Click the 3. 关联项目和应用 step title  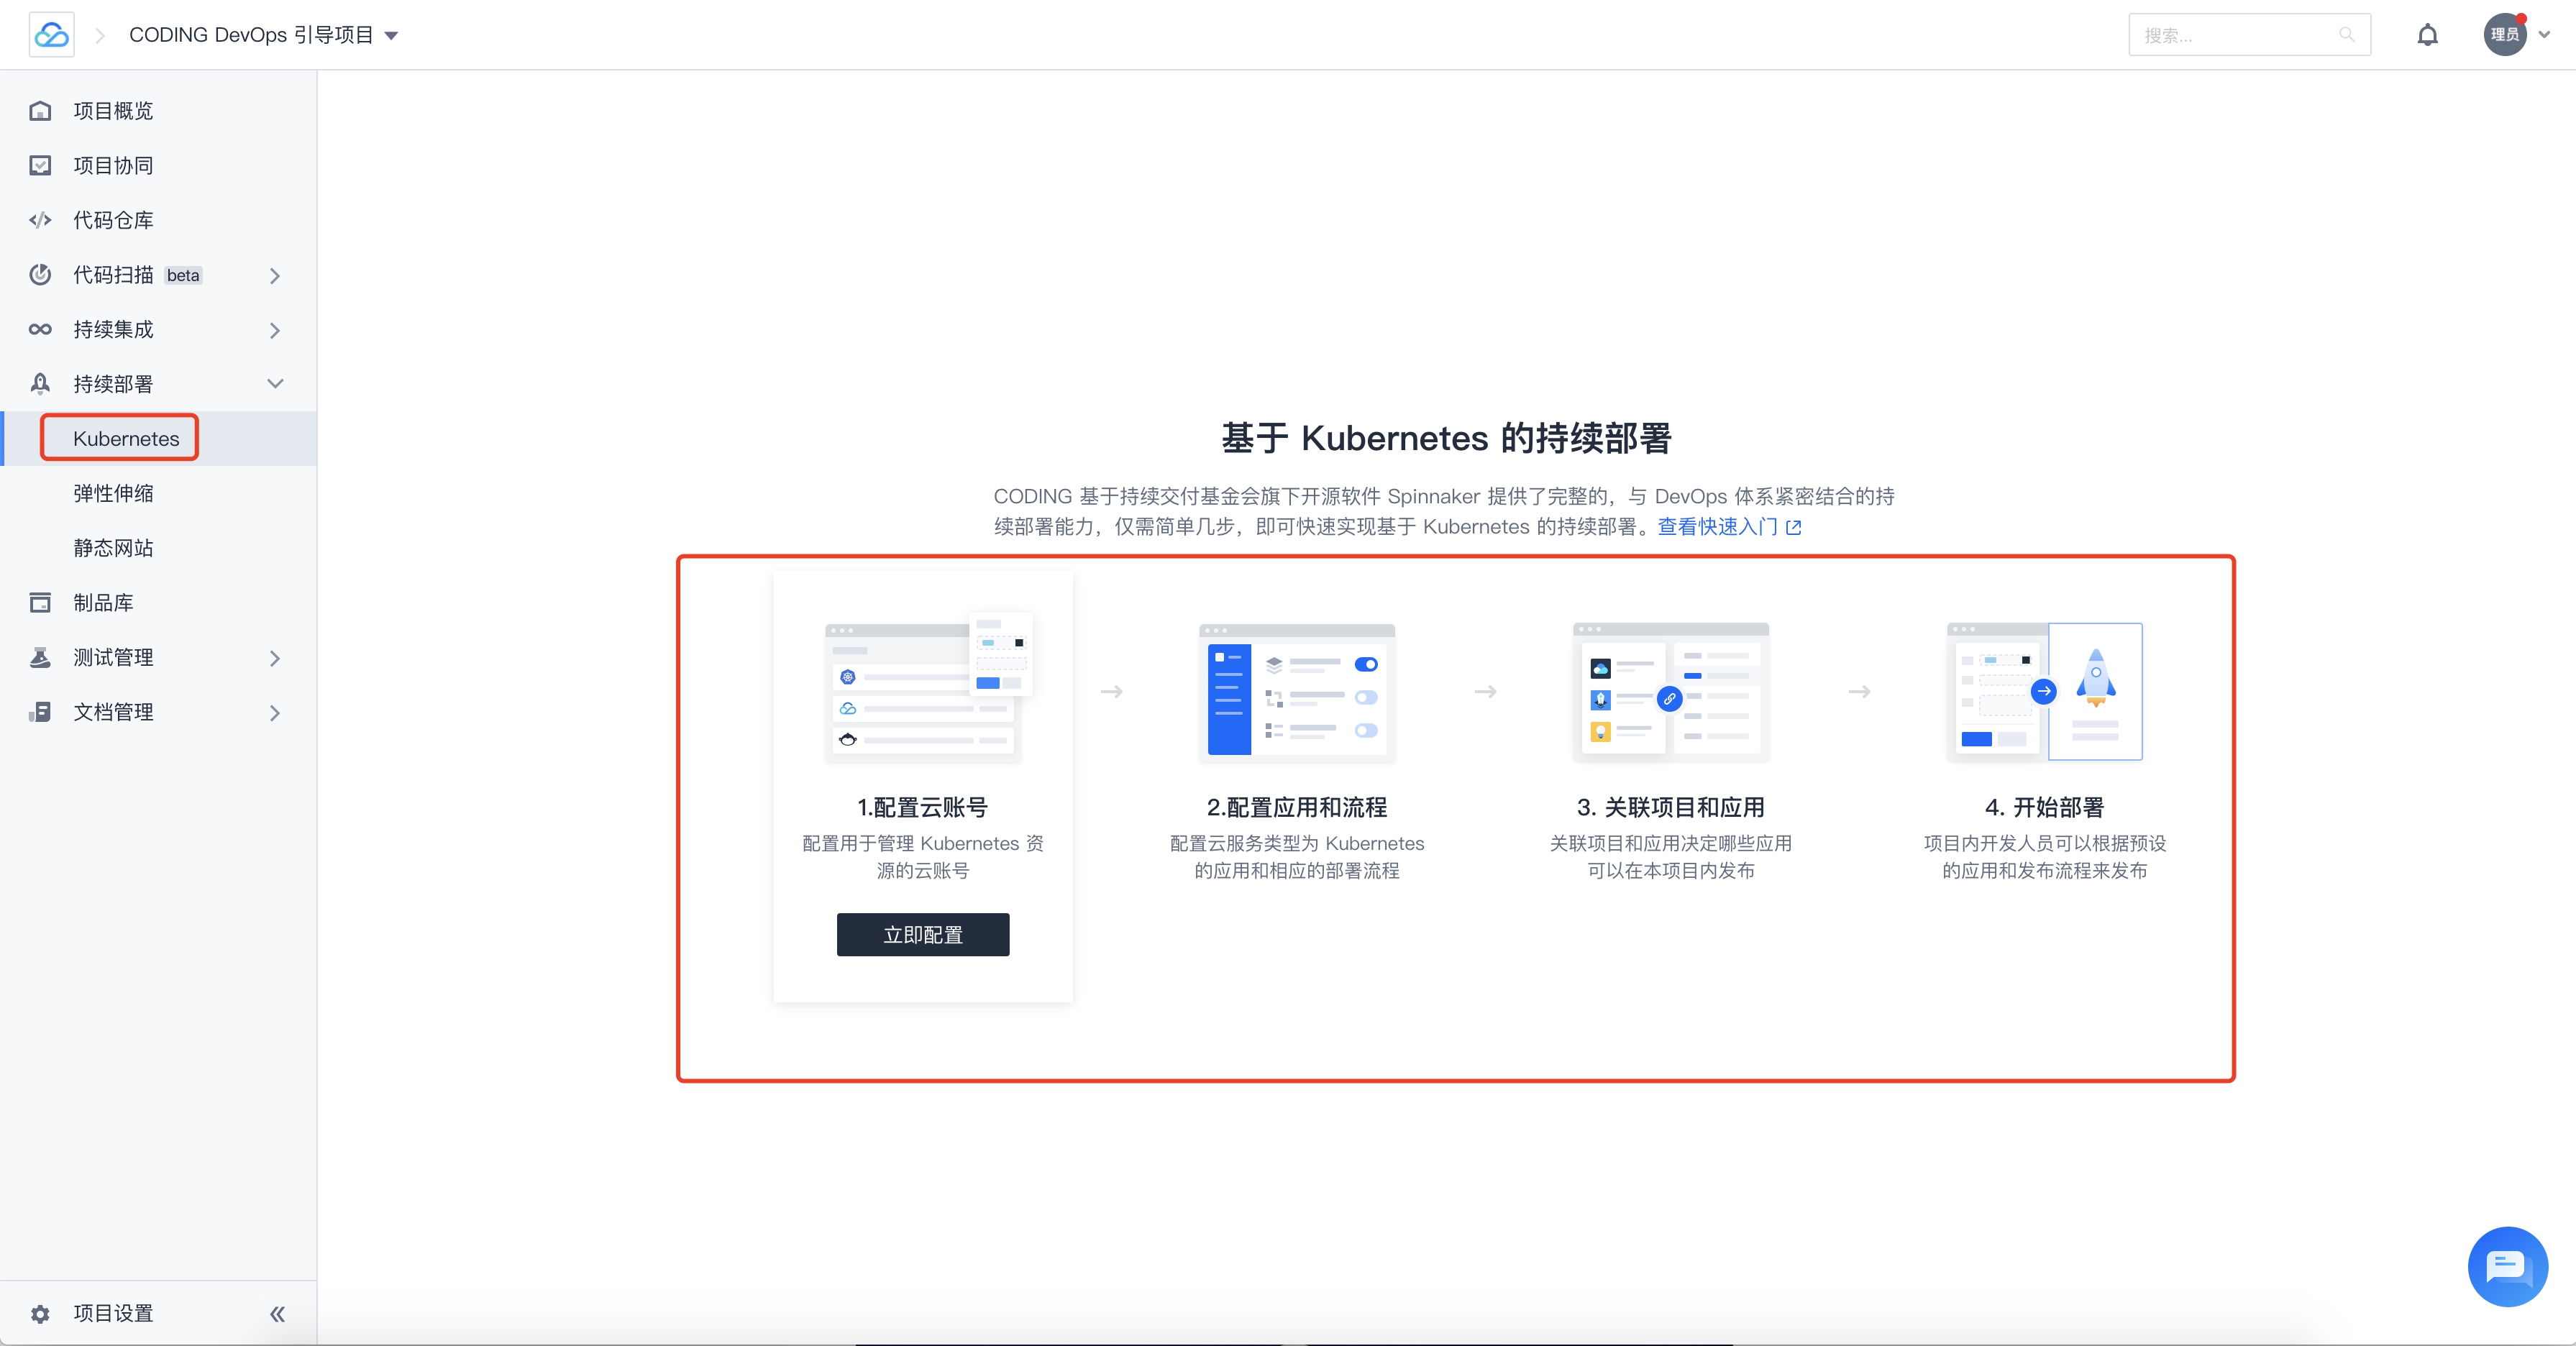(x=1671, y=807)
